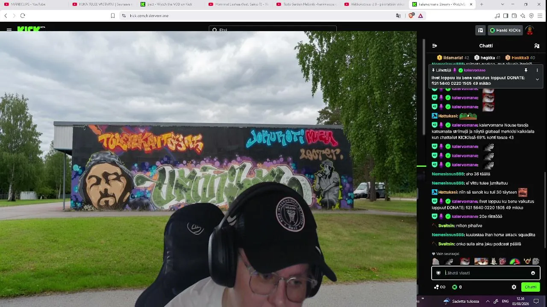Open Brave Rewards triangle icon
547x307 pixels.
coord(421,16)
